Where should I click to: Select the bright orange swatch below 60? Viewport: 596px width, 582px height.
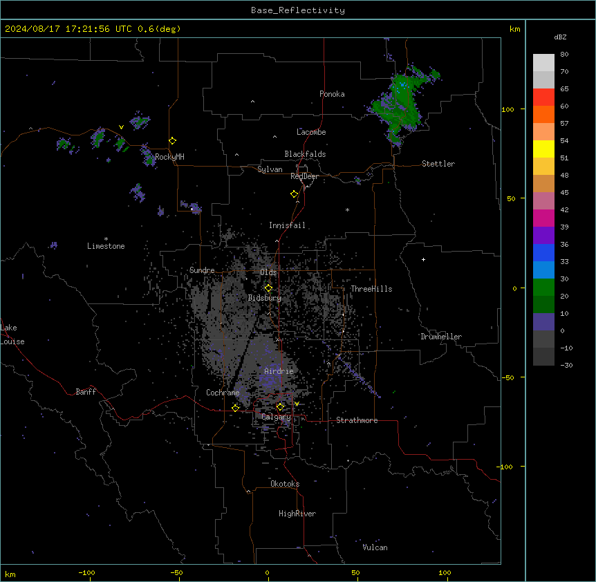pos(543,114)
